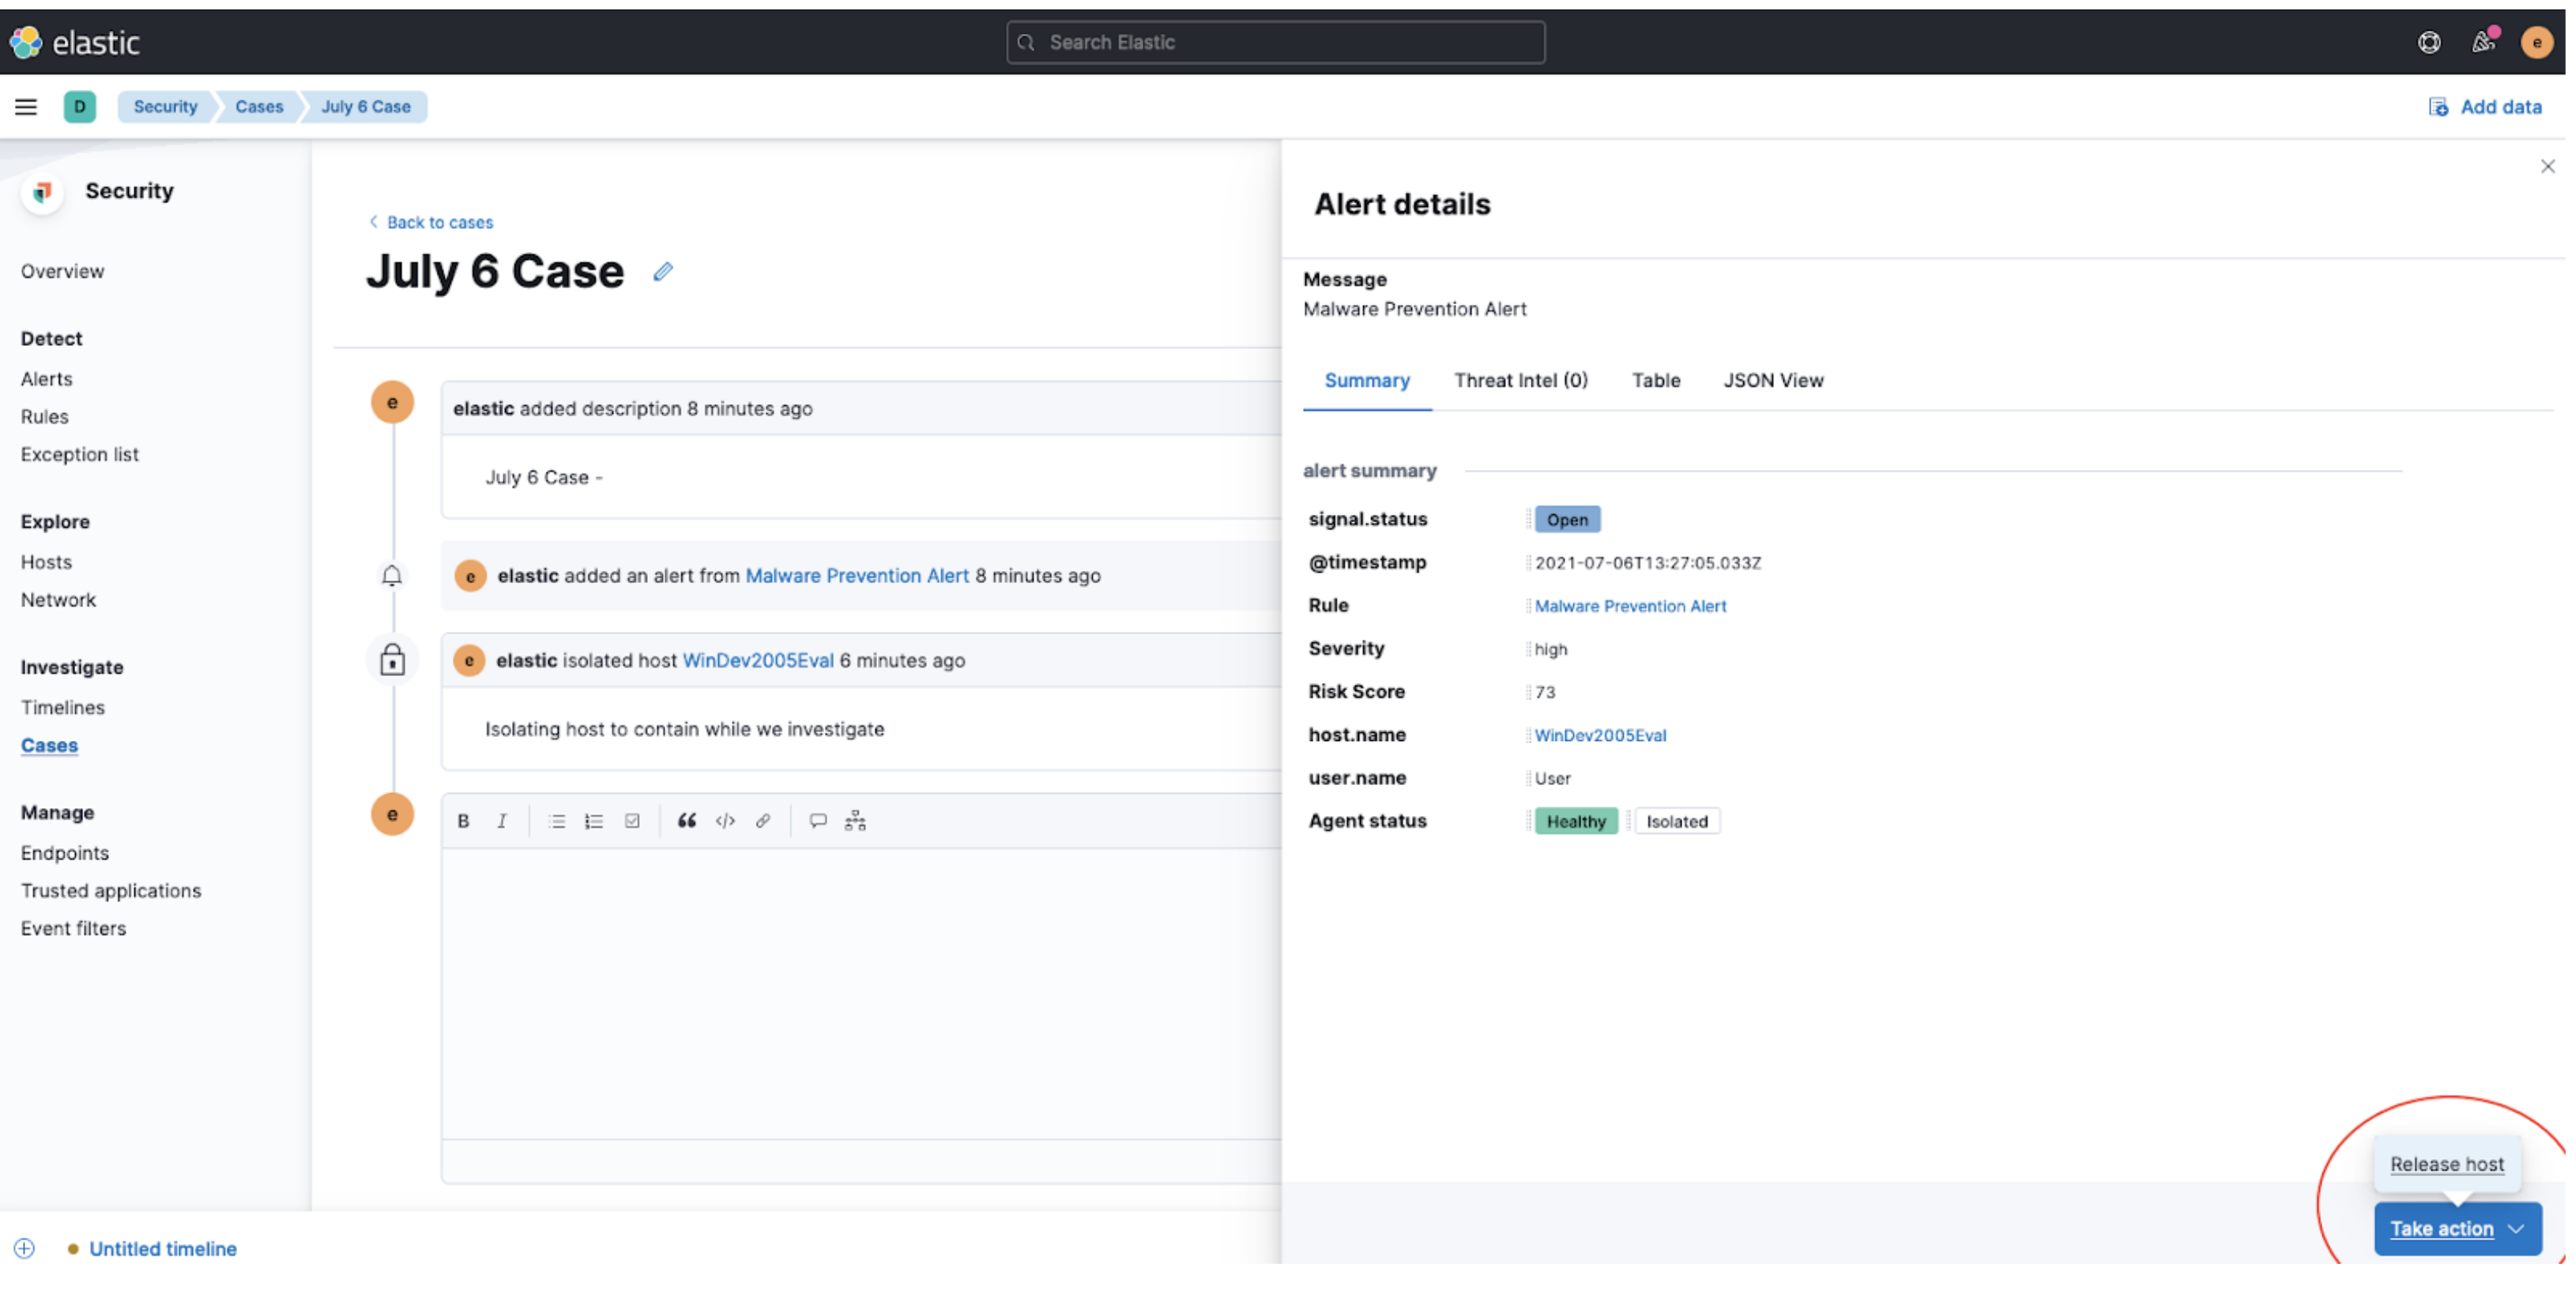Click the pencil icon to edit the case title
The image size is (2576, 1297).
pos(663,272)
